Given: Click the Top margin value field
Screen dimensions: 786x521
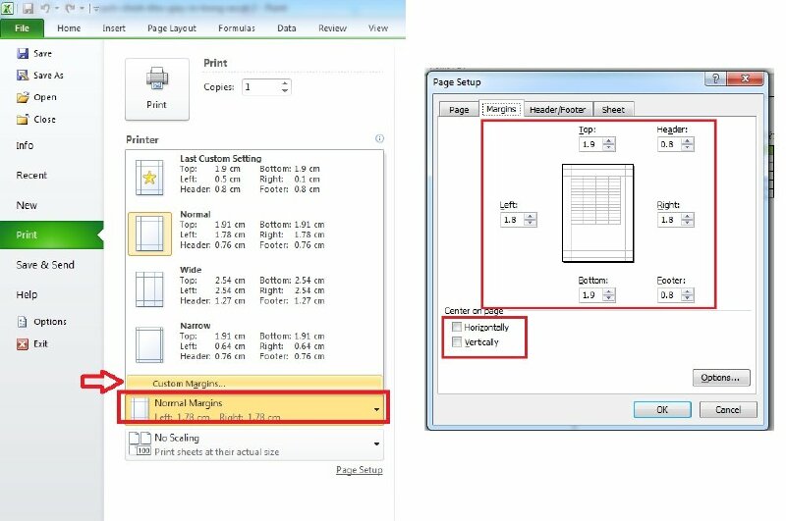Looking at the screenshot, I should (590, 144).
